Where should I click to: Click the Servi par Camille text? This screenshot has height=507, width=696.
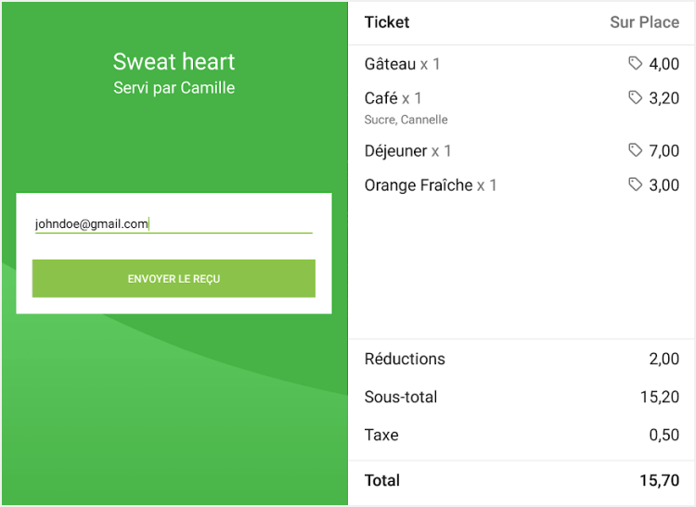click(174, 88)
